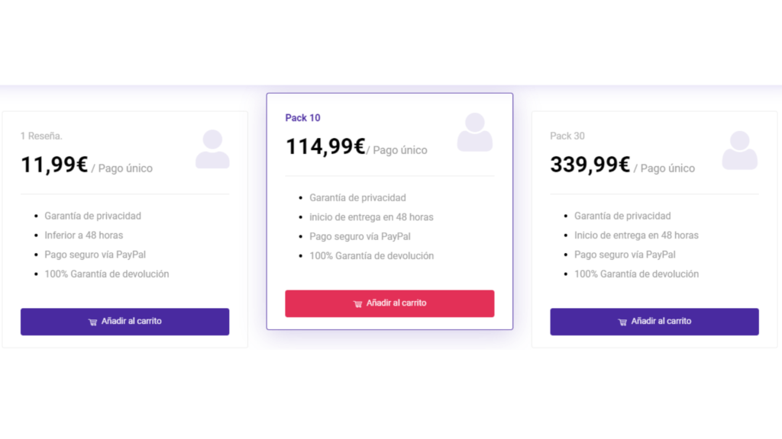Click the 114,99€ price
The image size is (782, 439).
point(325,146)
